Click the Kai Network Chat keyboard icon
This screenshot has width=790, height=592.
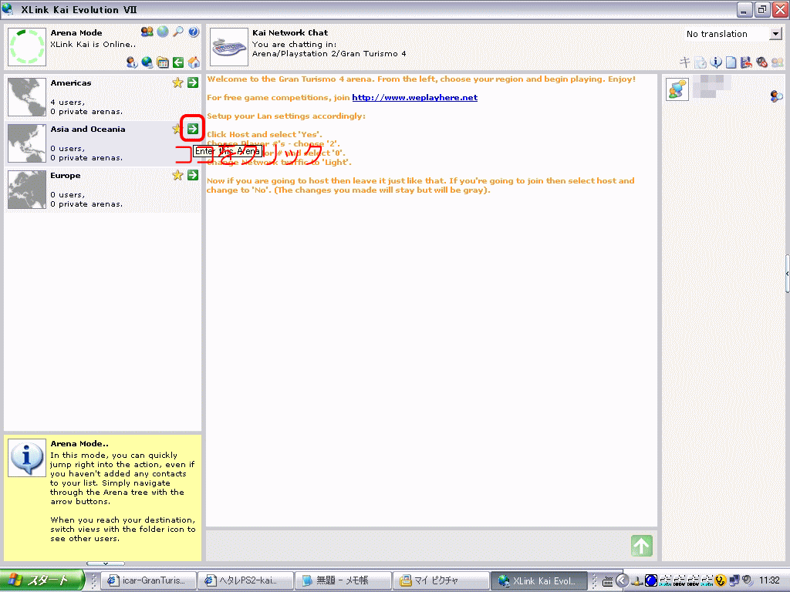(228, 47)
